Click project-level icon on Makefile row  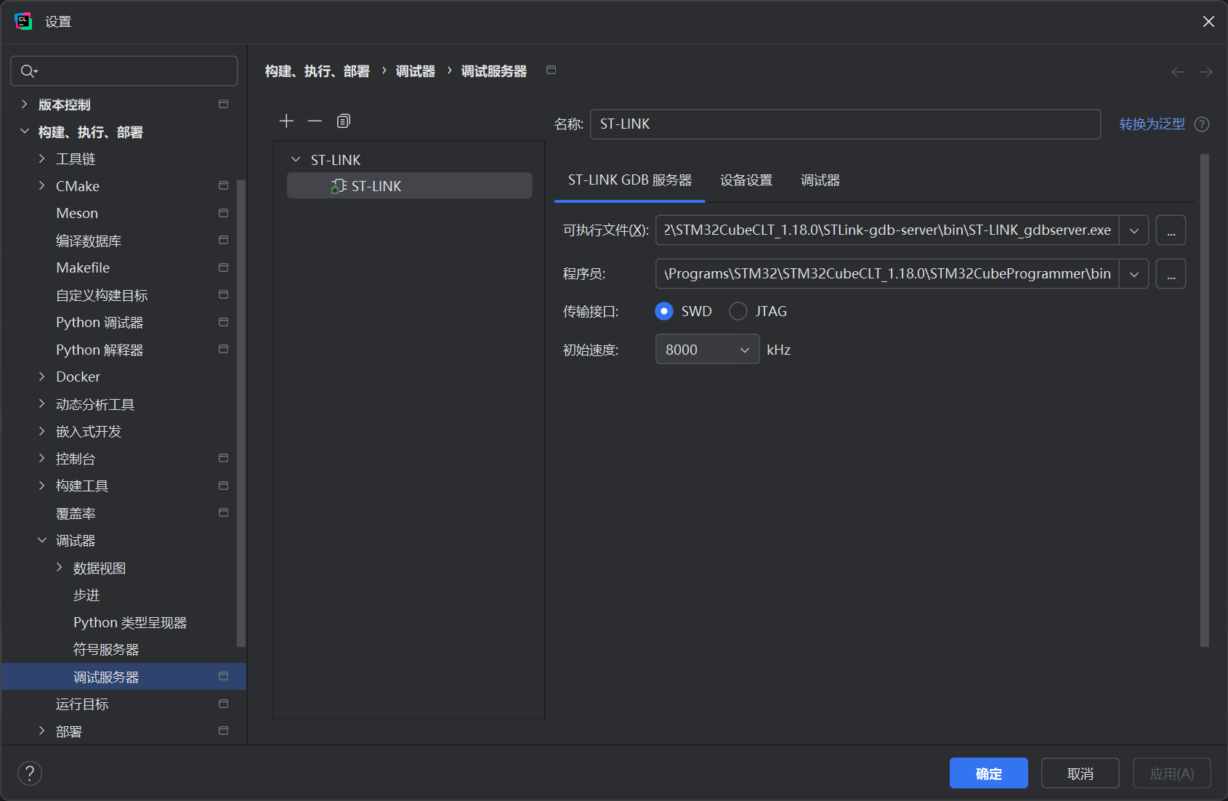click(224, 267)
